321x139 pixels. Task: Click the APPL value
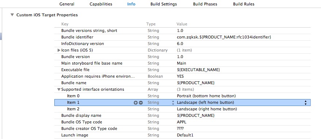[182, 122]
